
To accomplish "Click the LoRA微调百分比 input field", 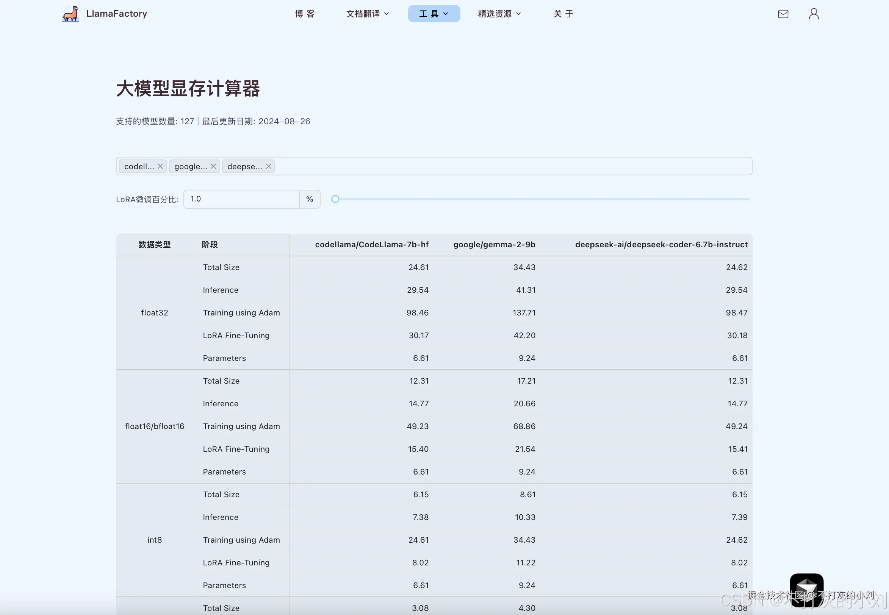I will (241, 199).
